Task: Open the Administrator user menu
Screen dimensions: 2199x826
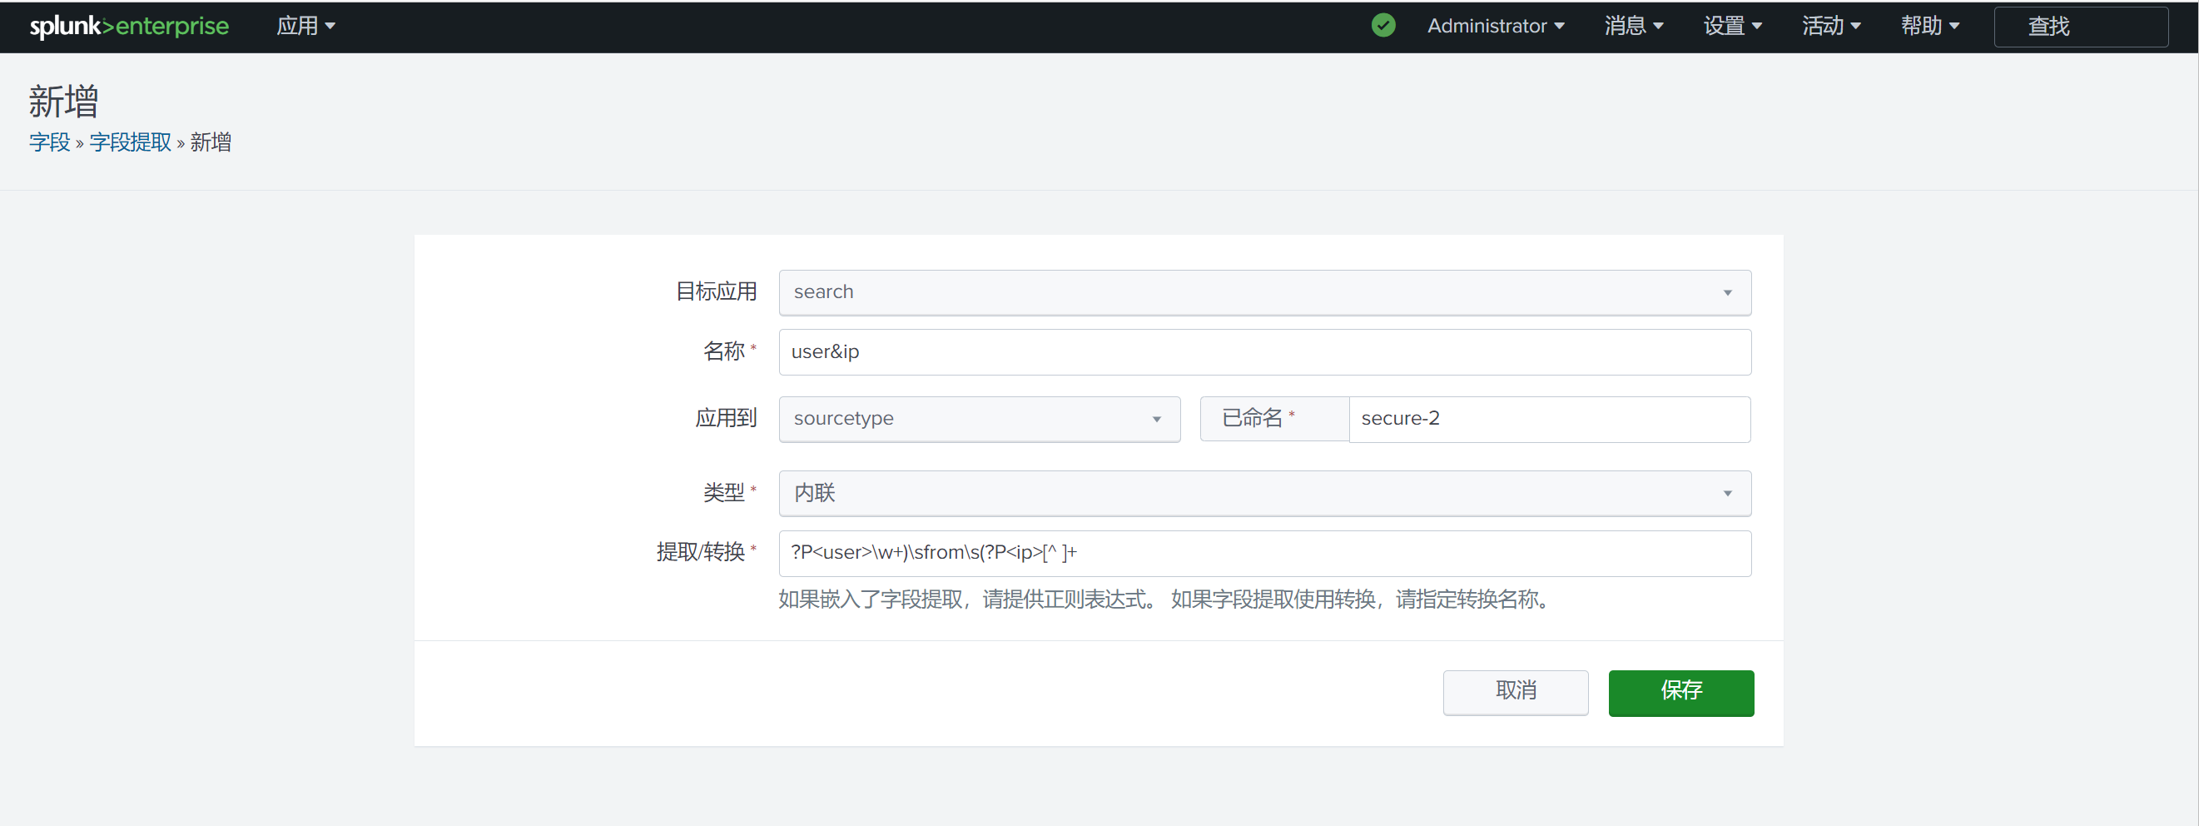Action: 1495,26
